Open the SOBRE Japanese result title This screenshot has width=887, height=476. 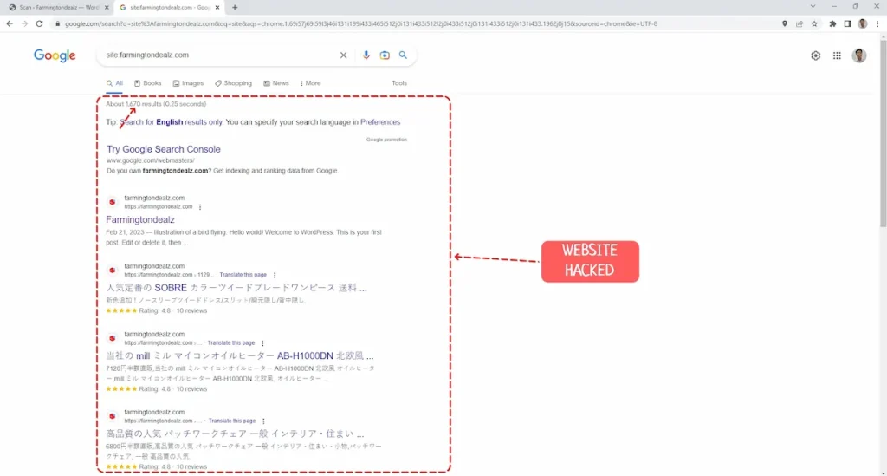236,288
